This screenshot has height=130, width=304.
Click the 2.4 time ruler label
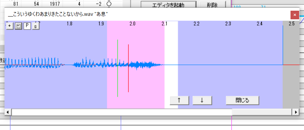[x=260, y=24]
